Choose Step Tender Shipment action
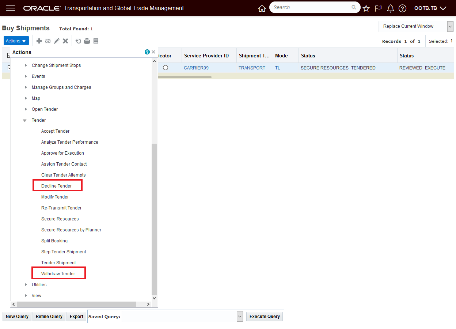Viewport: 456px width, 329px height. click(64, 252)
